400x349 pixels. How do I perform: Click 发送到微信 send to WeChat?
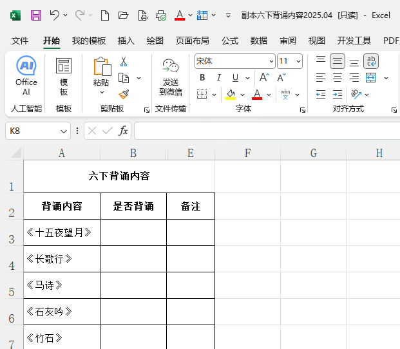pos(171,77)
